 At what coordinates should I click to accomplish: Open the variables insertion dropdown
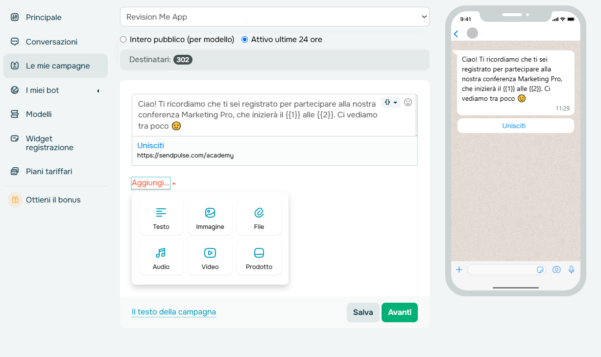point(390,103)
